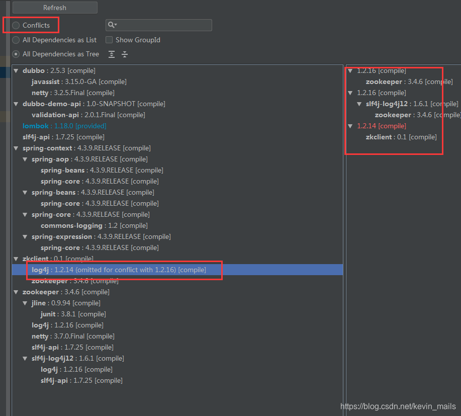Viewport: 461px width, 416px height.
Task: Select validation-api 2.0.1.Final row
Action: (x=88, y=115)
